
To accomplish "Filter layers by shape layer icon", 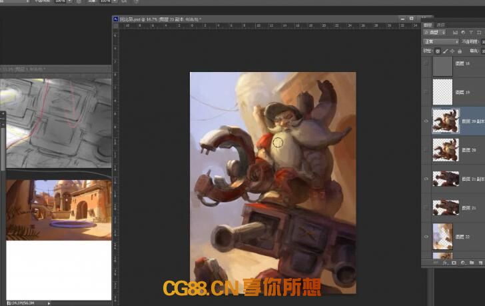I will (479, 33).
